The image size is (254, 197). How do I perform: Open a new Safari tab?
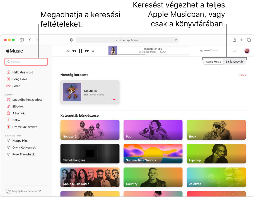241,40
